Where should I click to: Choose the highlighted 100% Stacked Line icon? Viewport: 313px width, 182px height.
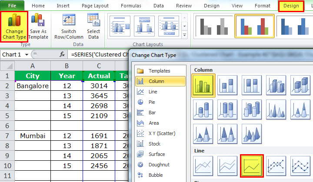[x=252, y=166]
